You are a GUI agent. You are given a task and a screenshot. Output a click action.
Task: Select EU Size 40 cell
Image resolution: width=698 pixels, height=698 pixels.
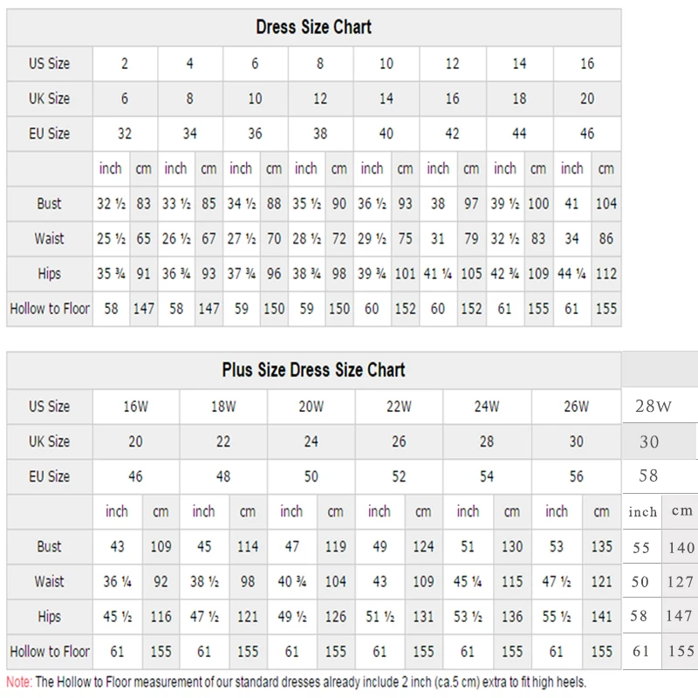386,133
